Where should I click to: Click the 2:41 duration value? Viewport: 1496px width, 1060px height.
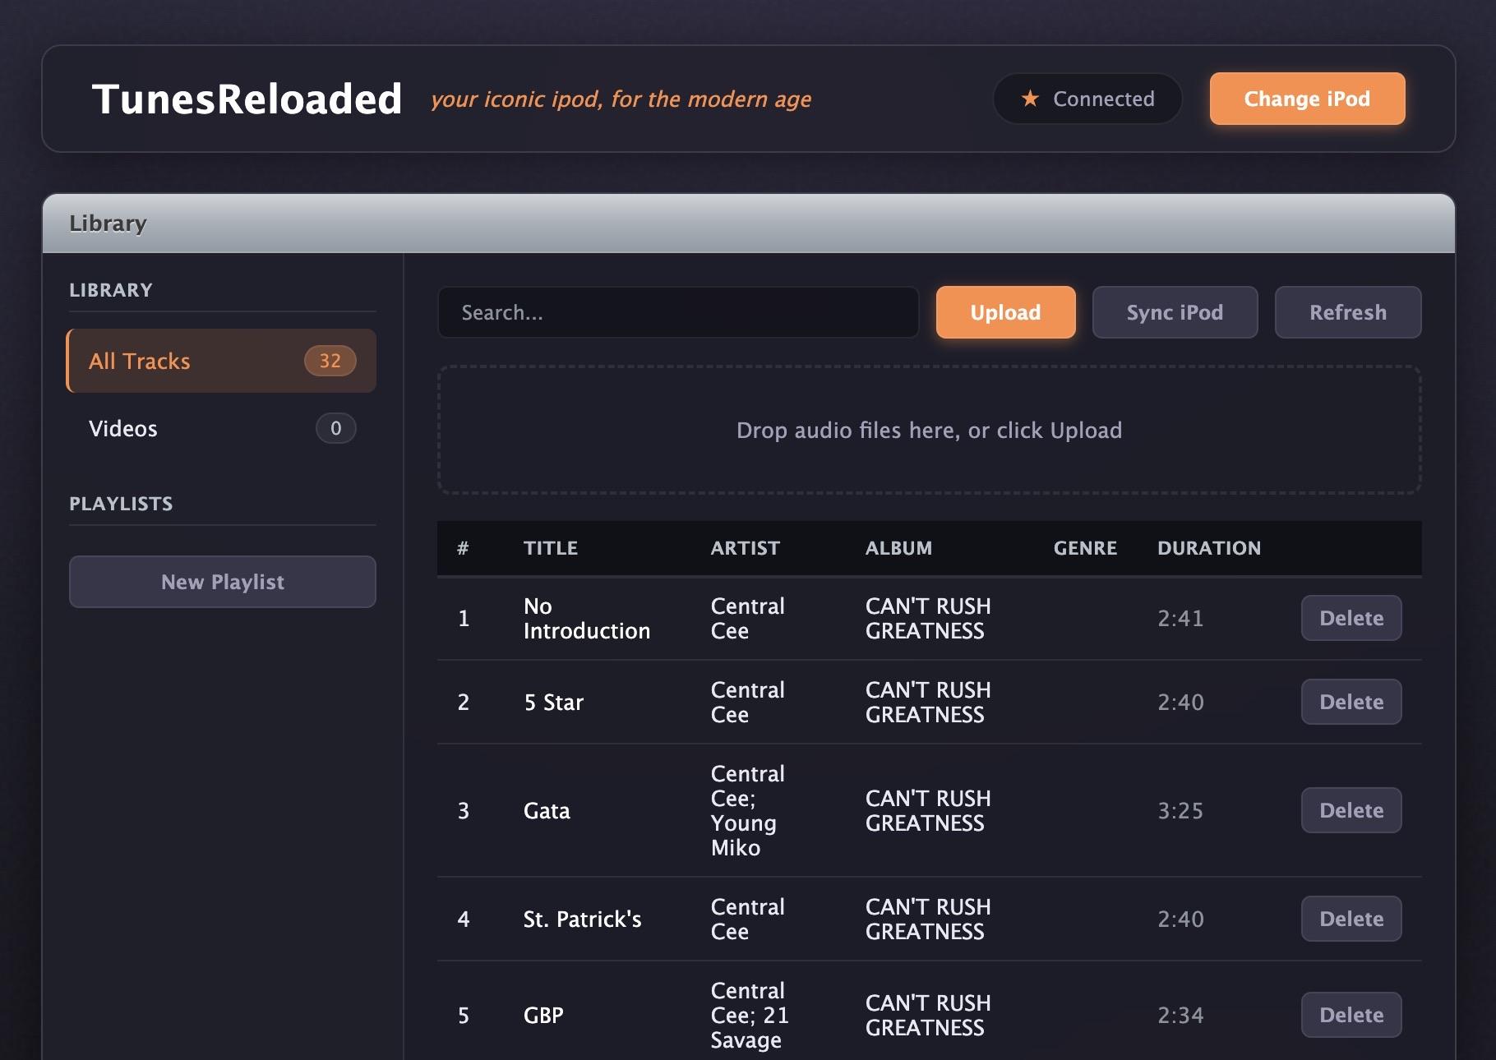coord(1180,618)
